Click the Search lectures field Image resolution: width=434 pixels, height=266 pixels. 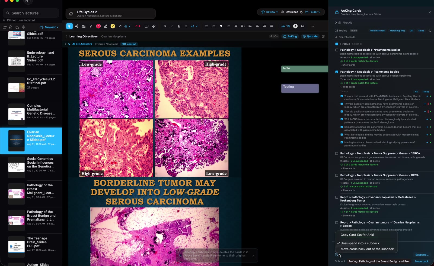[31, 13]
